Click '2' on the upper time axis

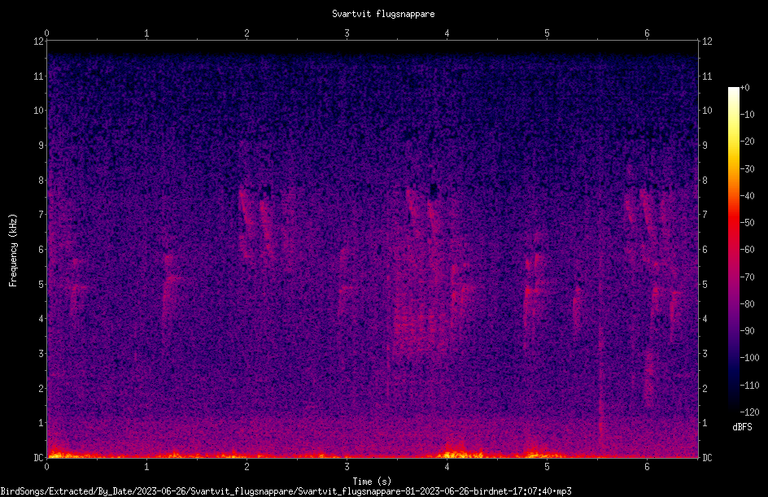pyautogui.click(x=247, y=33)
